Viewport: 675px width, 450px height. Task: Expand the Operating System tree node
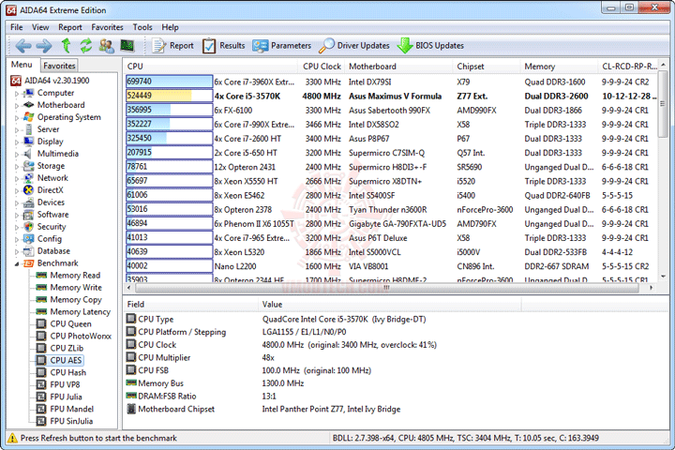coord(17,117)
